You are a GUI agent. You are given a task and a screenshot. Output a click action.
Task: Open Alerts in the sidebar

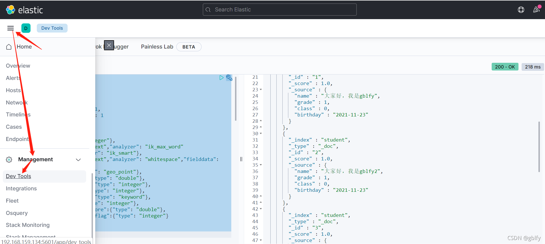tap(13, 78)
